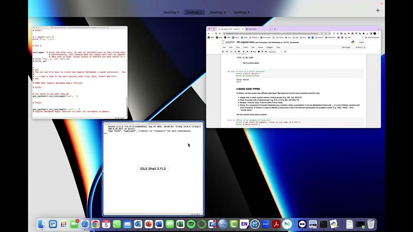This screenshot has height=232, width=413.
Task: Open Messages from the Dock
Action: pyautogui.click(x=170, y=224)
